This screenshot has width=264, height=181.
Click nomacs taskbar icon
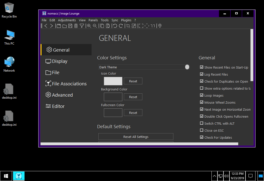[x=19, y=176]
